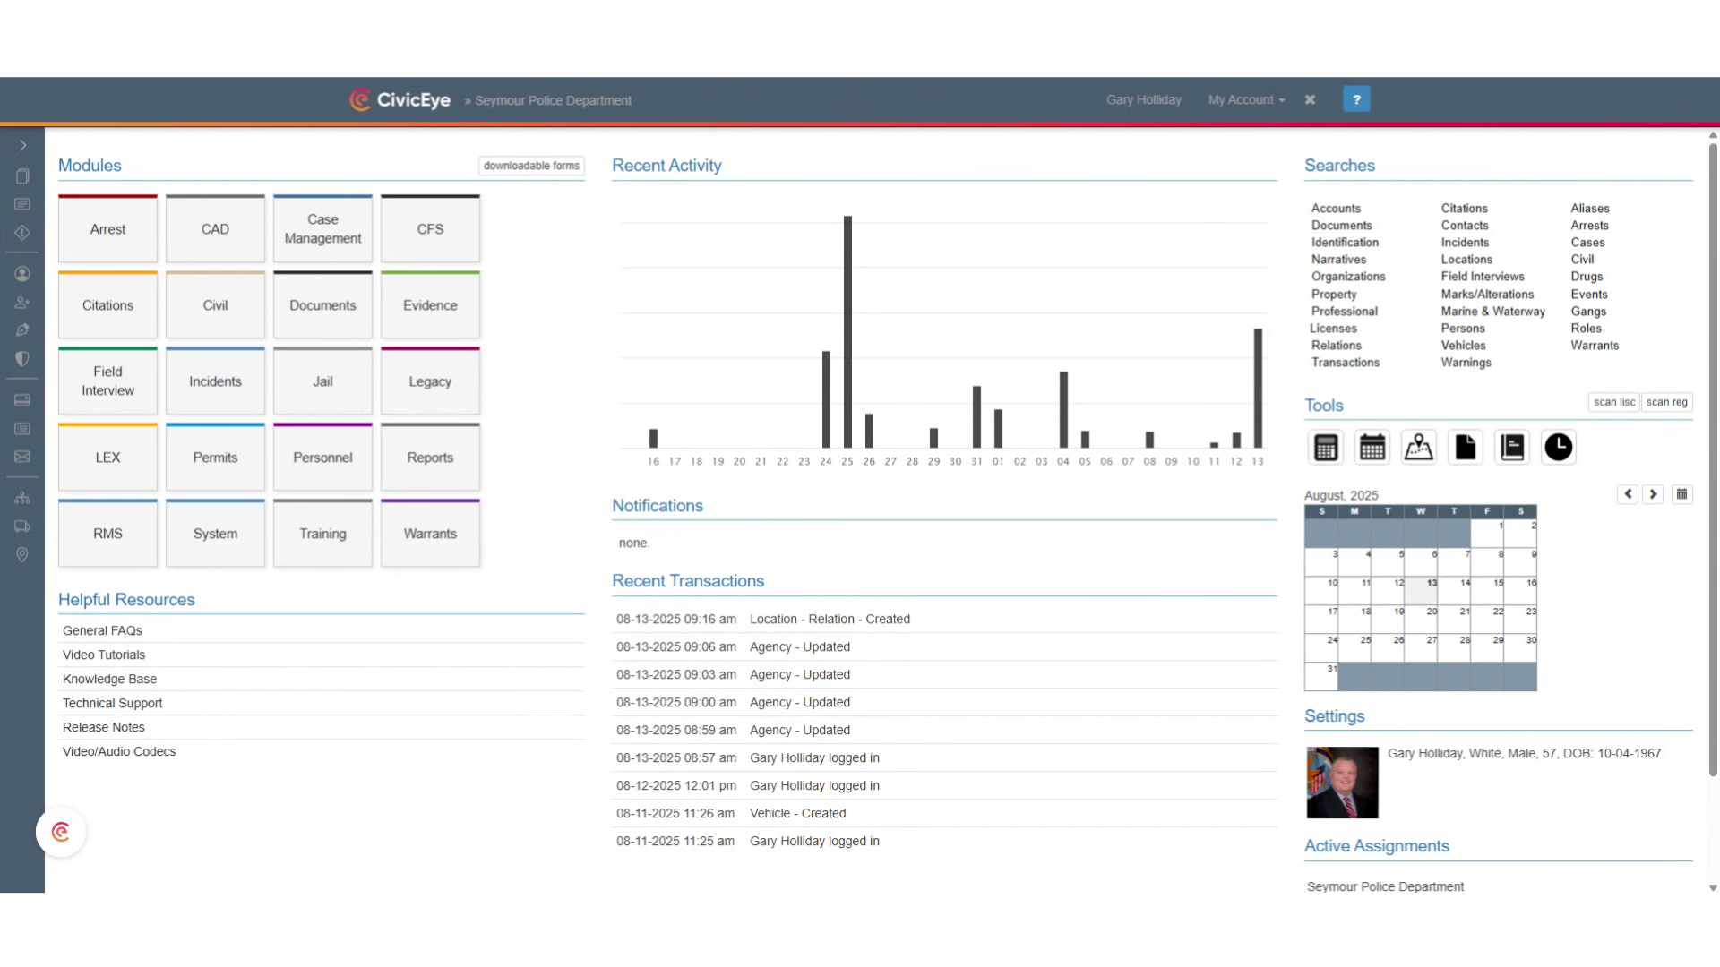This screenshot has height=967, width=1720.
Task: Open the map marker tool
Action: 1419,447
